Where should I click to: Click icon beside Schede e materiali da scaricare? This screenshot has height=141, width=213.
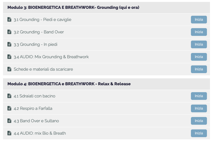point(9,69)
